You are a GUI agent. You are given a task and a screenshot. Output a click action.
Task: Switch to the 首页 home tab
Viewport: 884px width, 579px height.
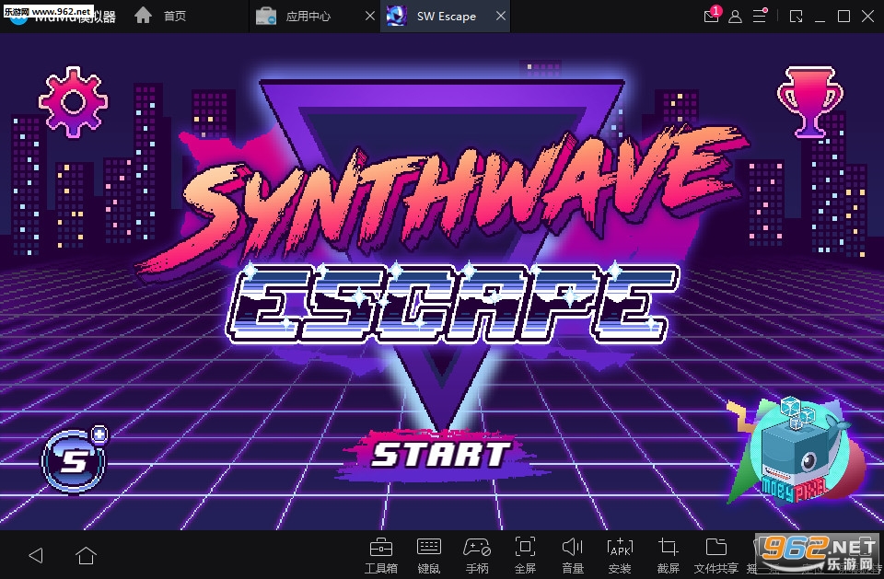pyautogui.click(x=160, y=16)
